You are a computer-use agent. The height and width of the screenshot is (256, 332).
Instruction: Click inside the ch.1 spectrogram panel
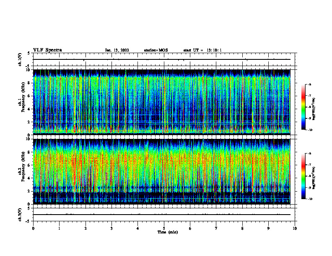162,102
